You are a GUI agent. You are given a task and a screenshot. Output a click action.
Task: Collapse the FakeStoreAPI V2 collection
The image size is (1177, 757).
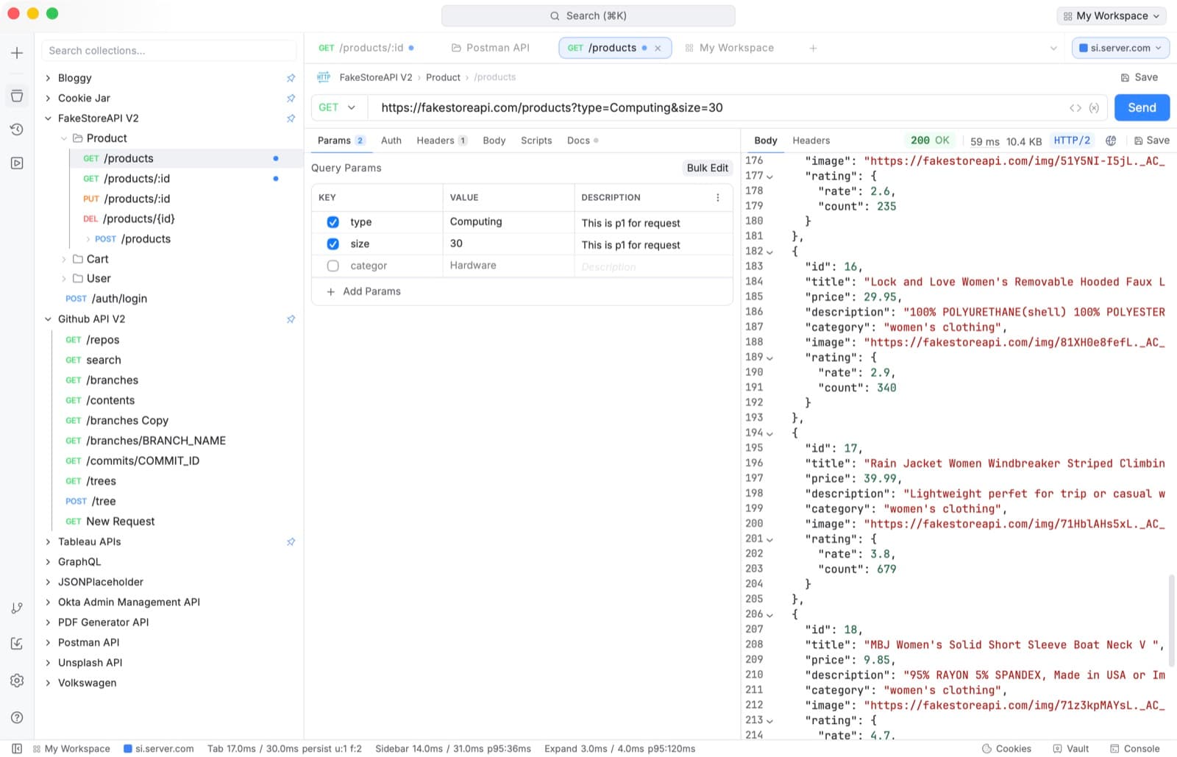(48, 118)
